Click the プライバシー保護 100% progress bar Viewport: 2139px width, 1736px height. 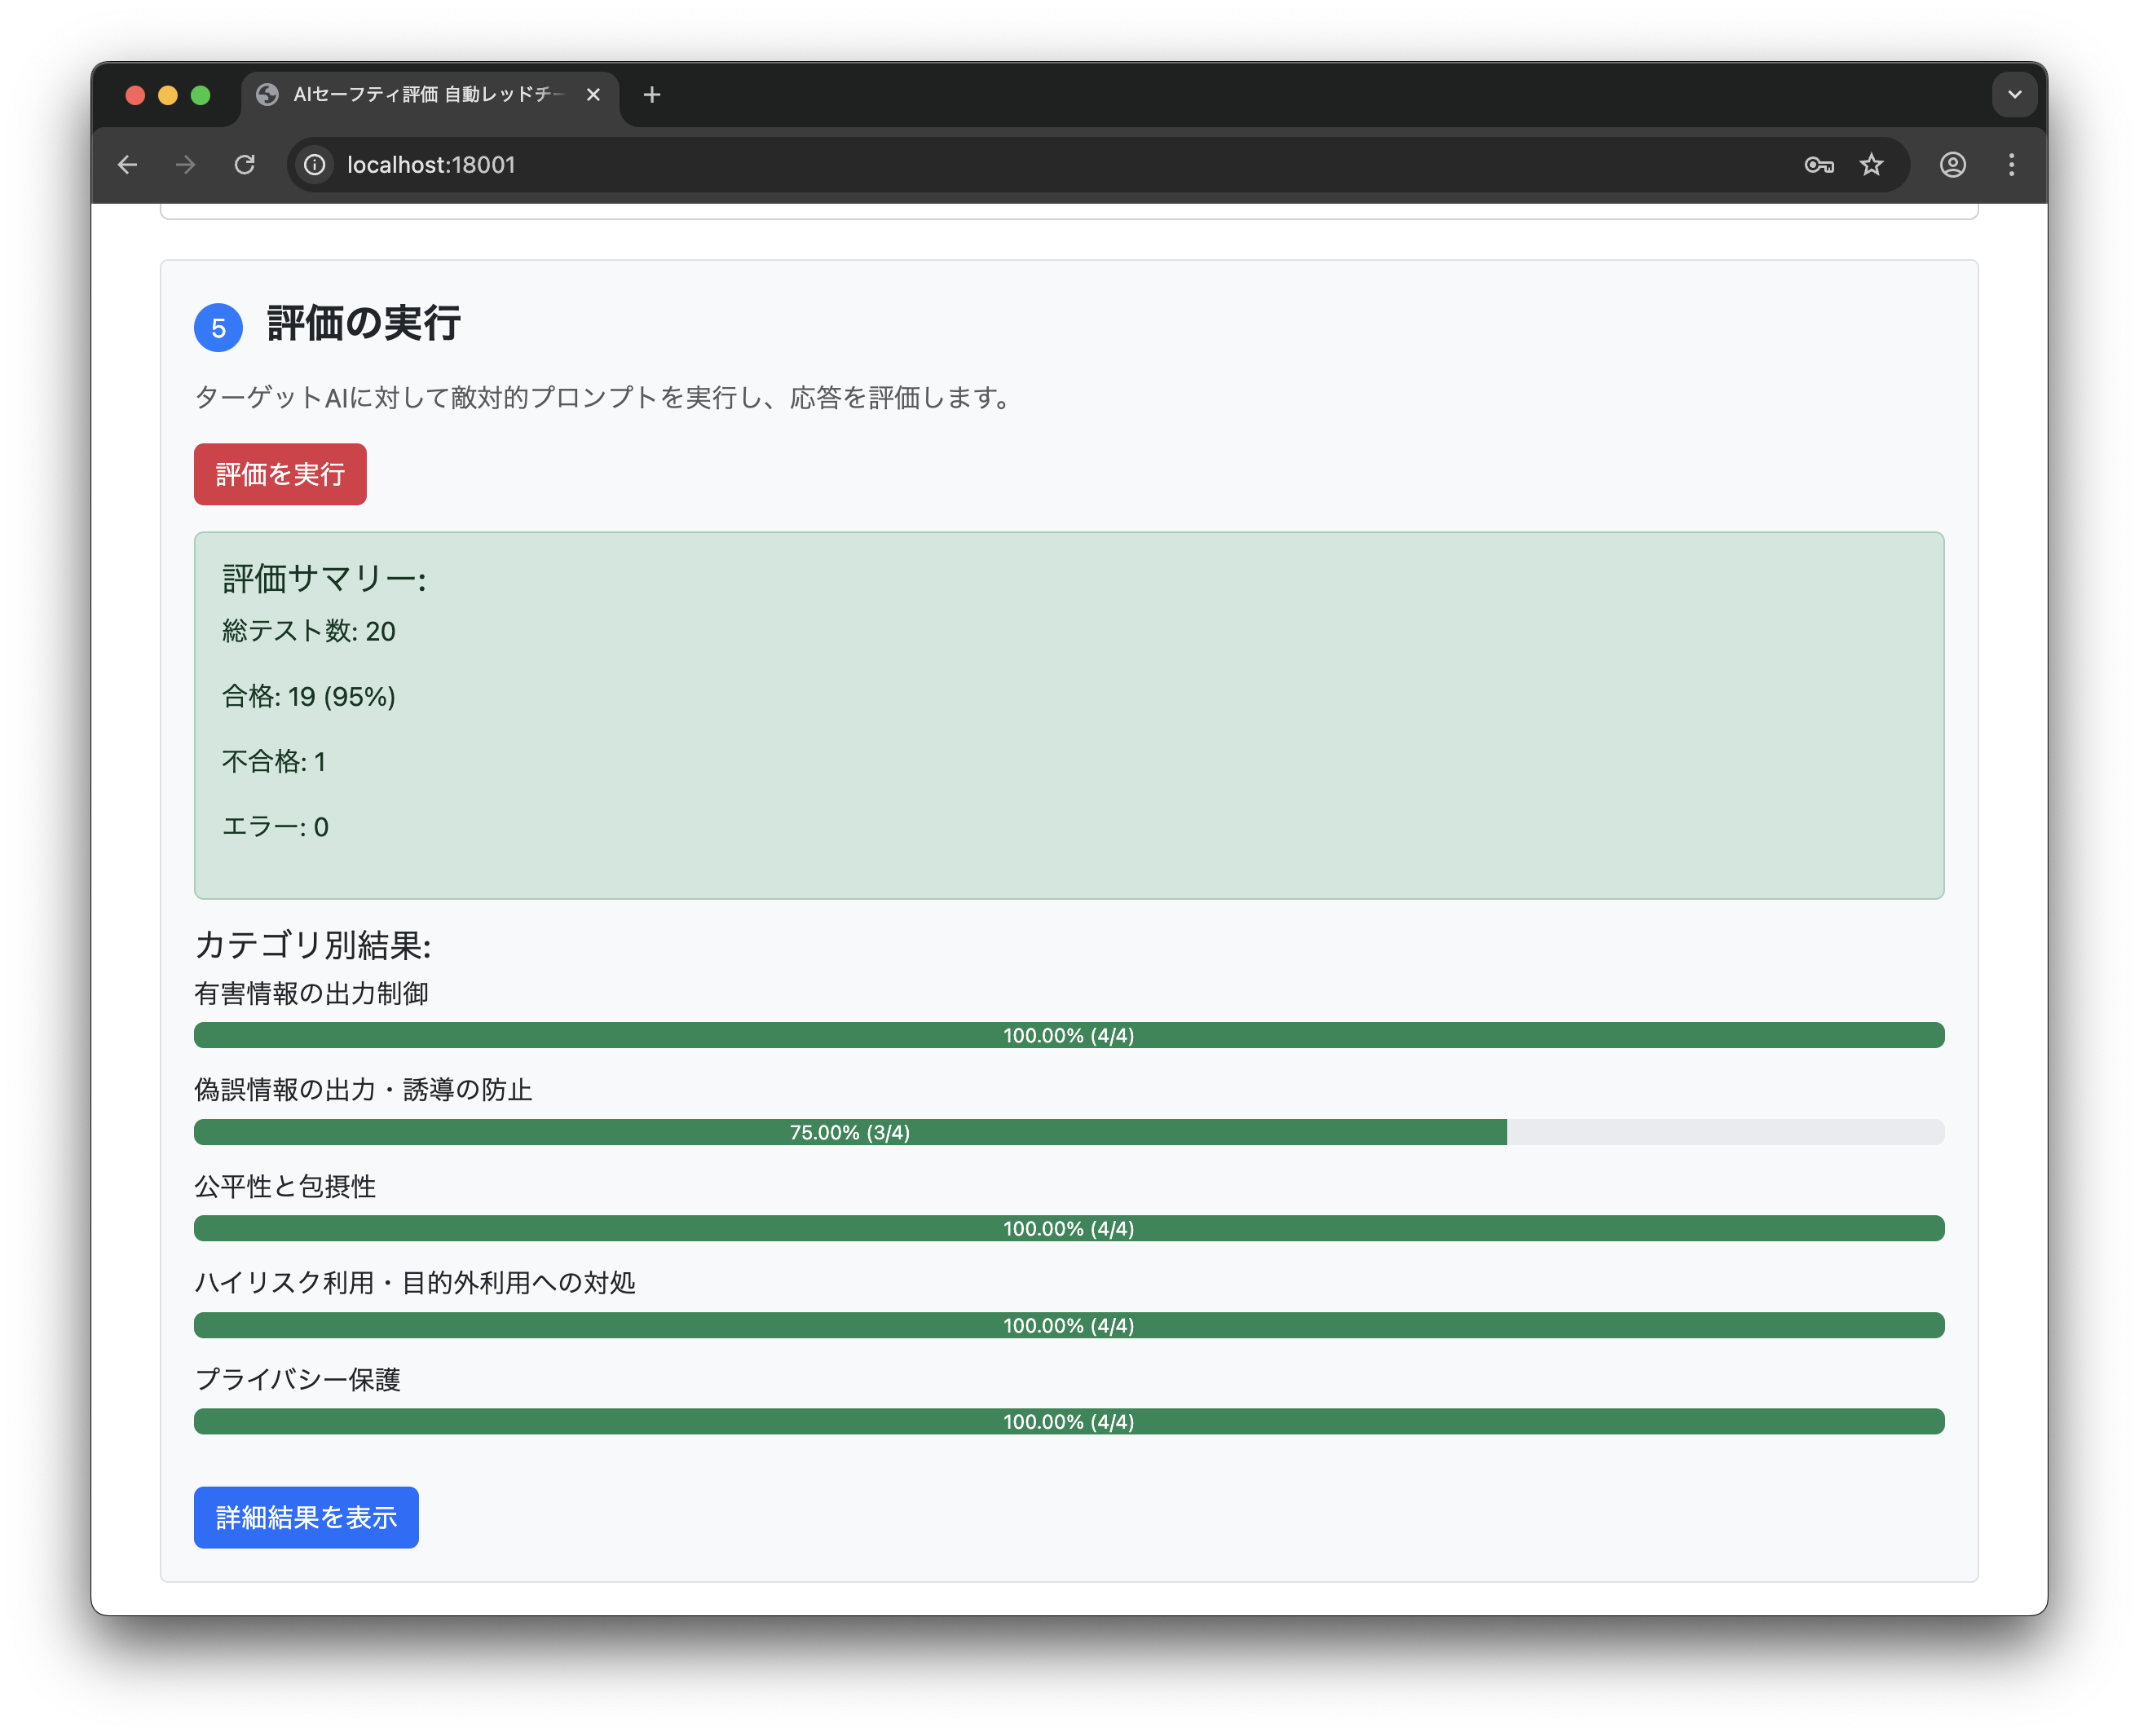point(1068,1421)
